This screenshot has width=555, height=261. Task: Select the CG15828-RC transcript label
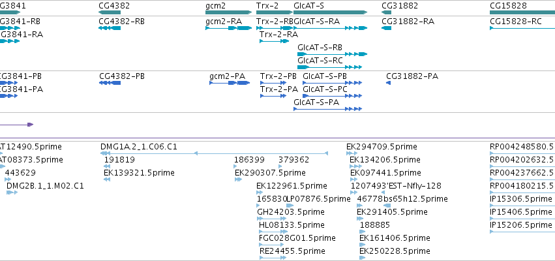pos(515,22)
